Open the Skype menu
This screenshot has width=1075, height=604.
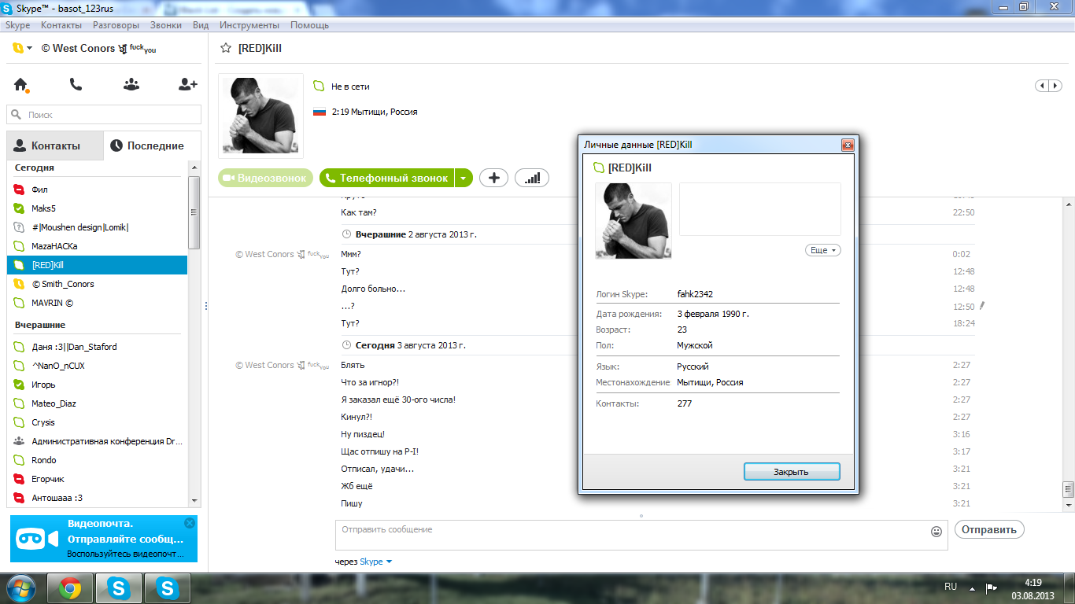point(17,25)
